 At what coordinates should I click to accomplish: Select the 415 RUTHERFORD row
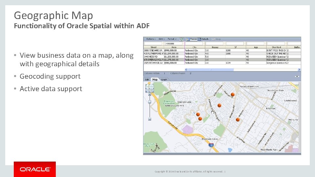[222, 53]
